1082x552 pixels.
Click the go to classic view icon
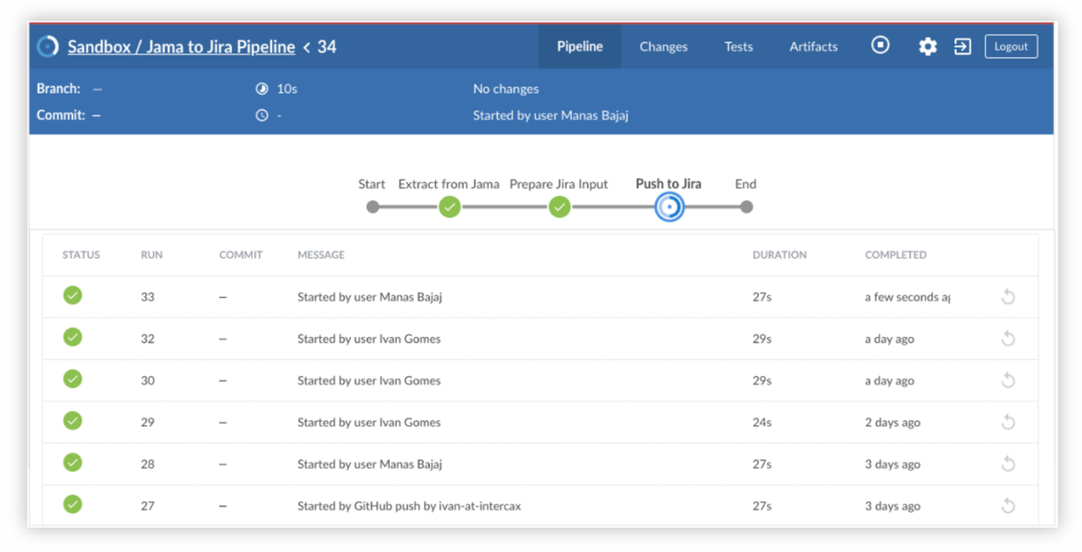[962, 46]
